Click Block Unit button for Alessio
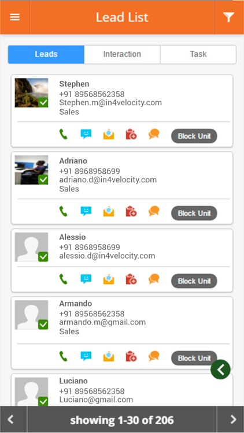This screenshot has width=244, height=433. pyautogui.click(x=194, y=281)
